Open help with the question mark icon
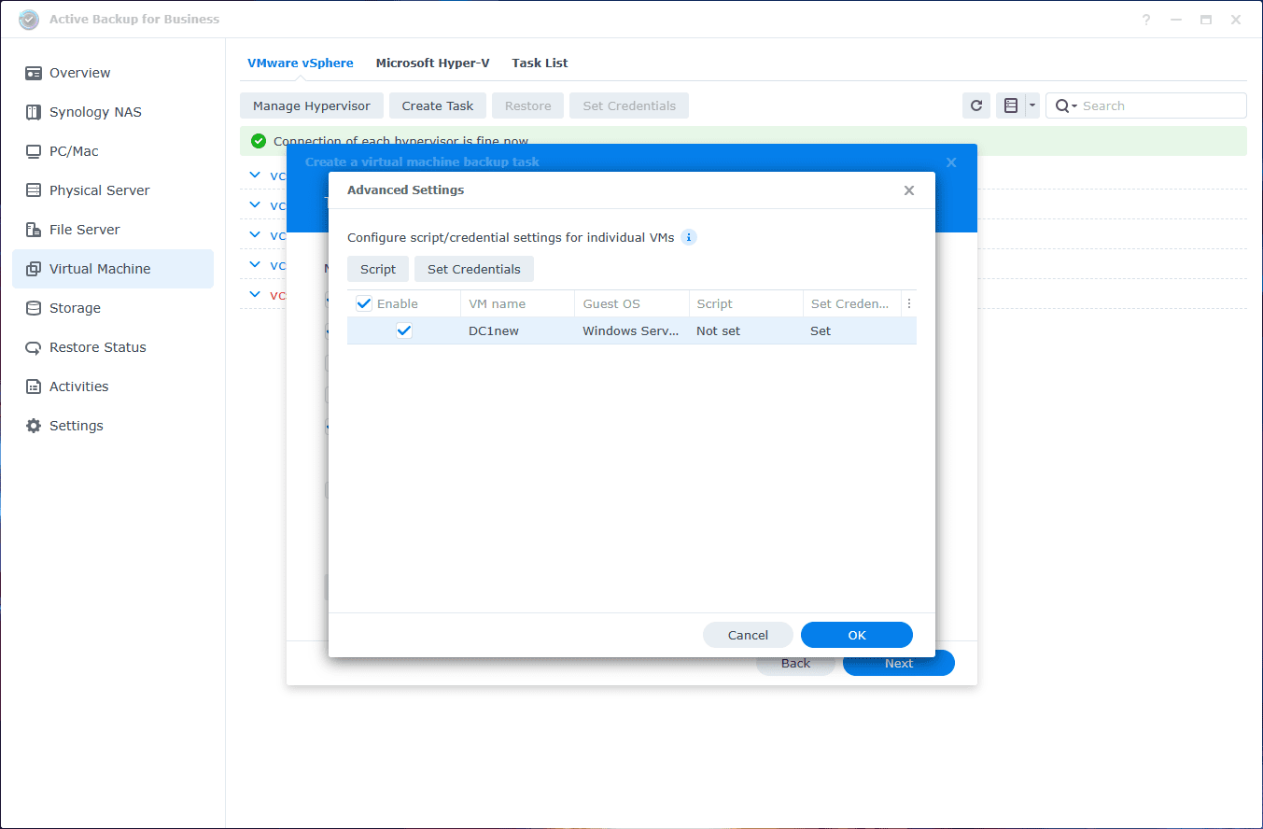The height and width of the screenshot is (829, 1263). click(x=1146, y=20)
